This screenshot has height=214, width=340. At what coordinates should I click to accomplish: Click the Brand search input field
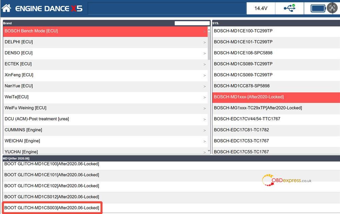tap(192, 23)
